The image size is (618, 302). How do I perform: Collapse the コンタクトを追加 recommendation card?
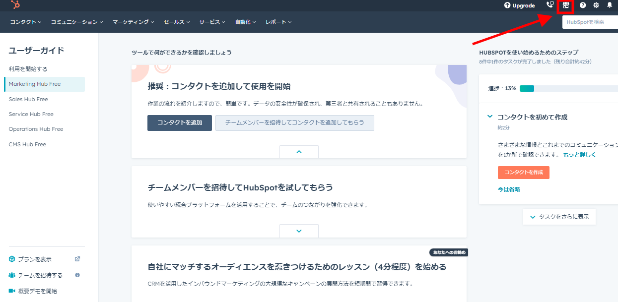[x=299, y=152]
